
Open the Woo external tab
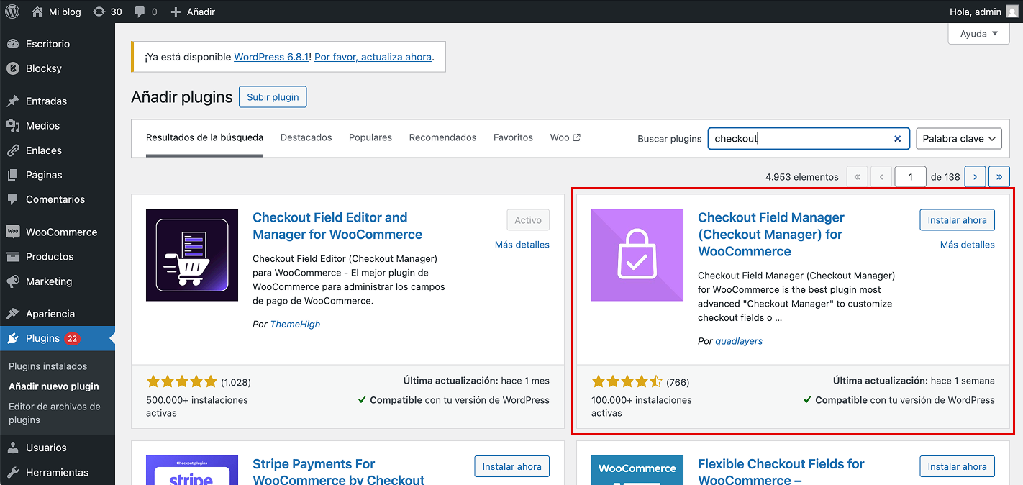point(565,137)
